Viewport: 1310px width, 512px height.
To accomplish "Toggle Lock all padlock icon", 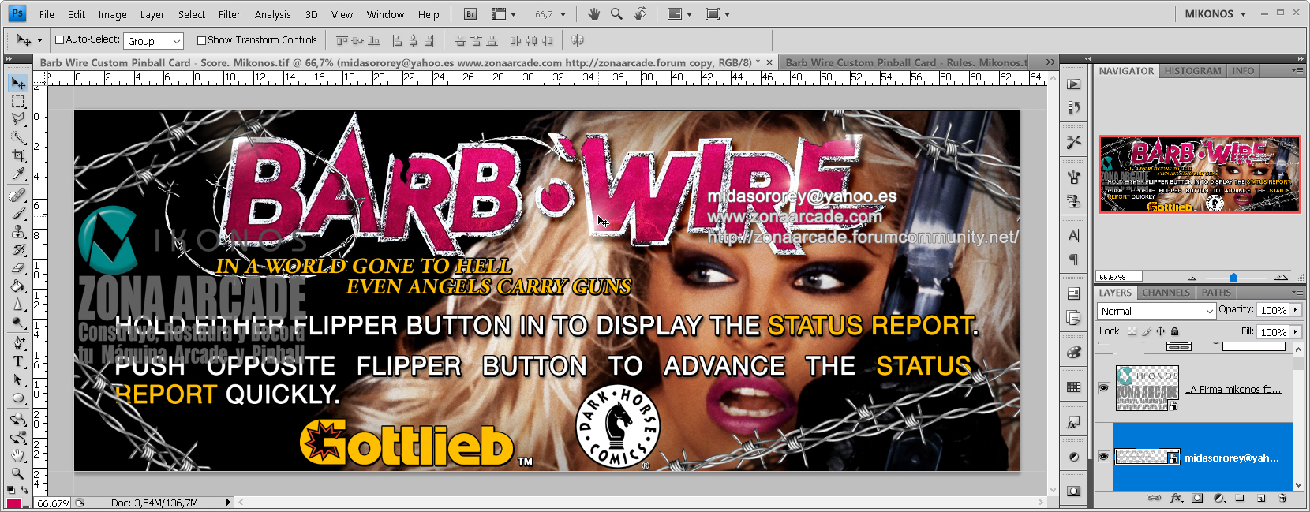I will 1174,331.
